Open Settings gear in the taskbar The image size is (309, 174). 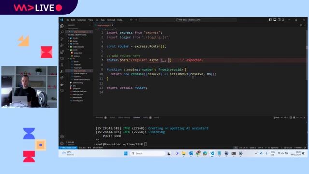click(x=240, y=153)
